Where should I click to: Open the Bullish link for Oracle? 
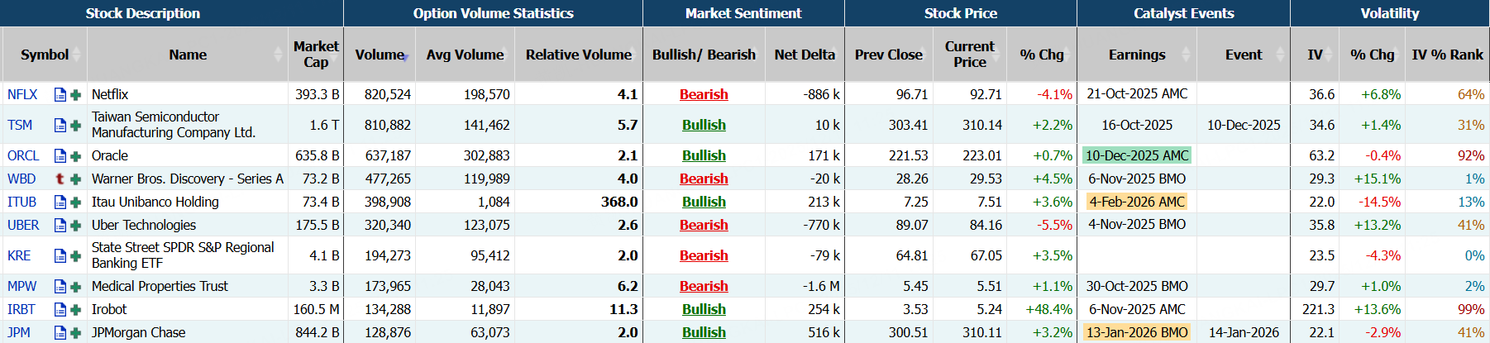tap(704, 156)
